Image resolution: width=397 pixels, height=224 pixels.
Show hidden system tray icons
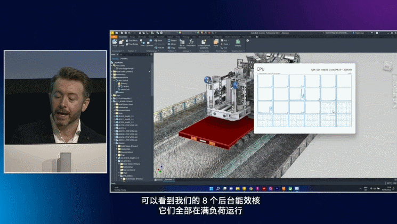tap(360, 188)
